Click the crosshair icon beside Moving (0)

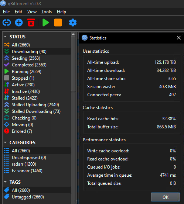pyautogui.click(x=7, y=125)
